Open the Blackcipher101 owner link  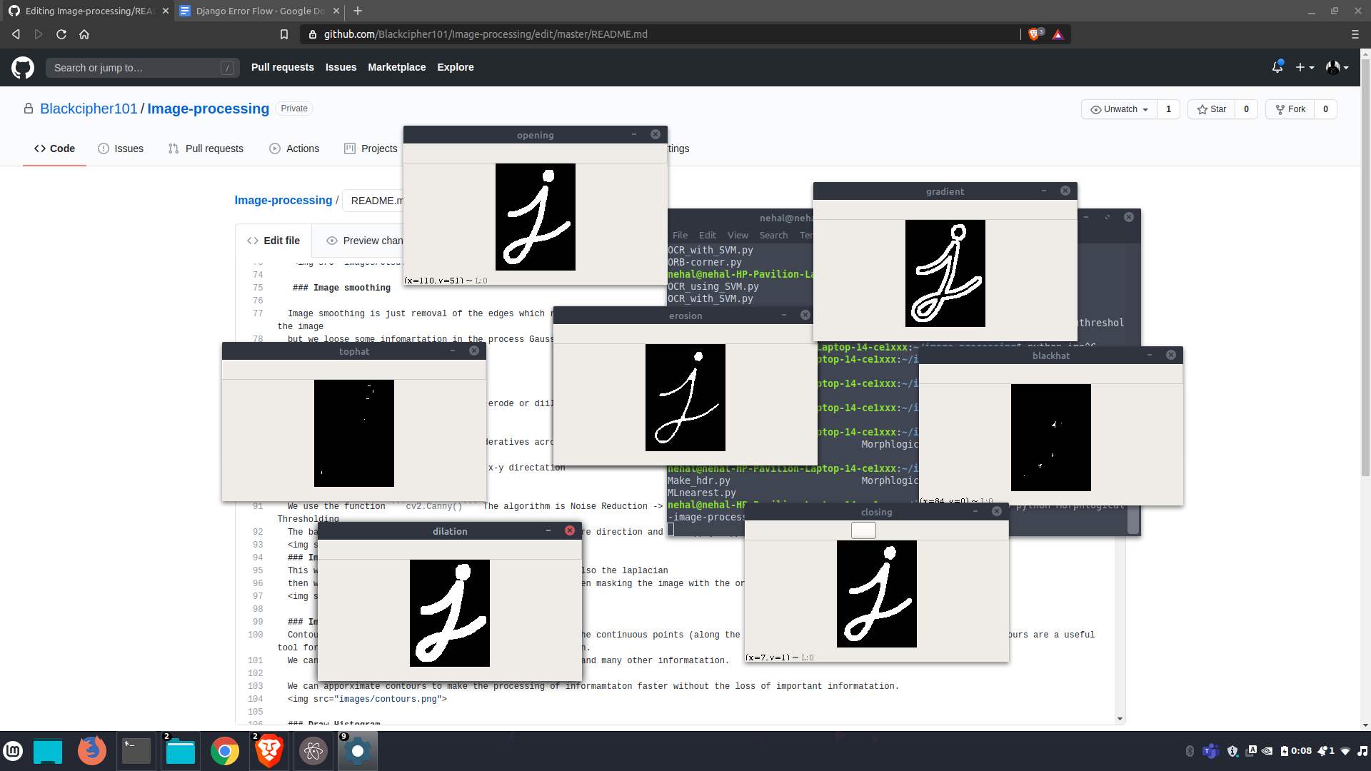[x=89, y=109]
